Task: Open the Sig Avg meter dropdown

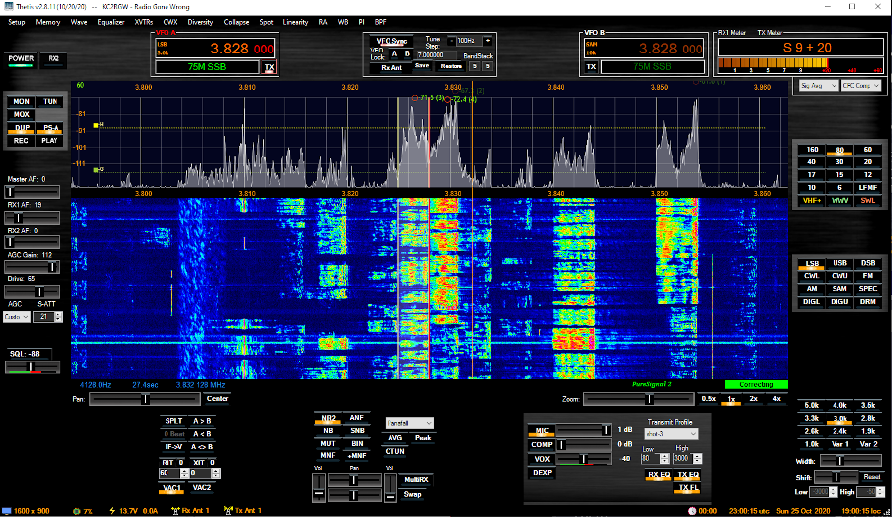Action: click(818, 86)
